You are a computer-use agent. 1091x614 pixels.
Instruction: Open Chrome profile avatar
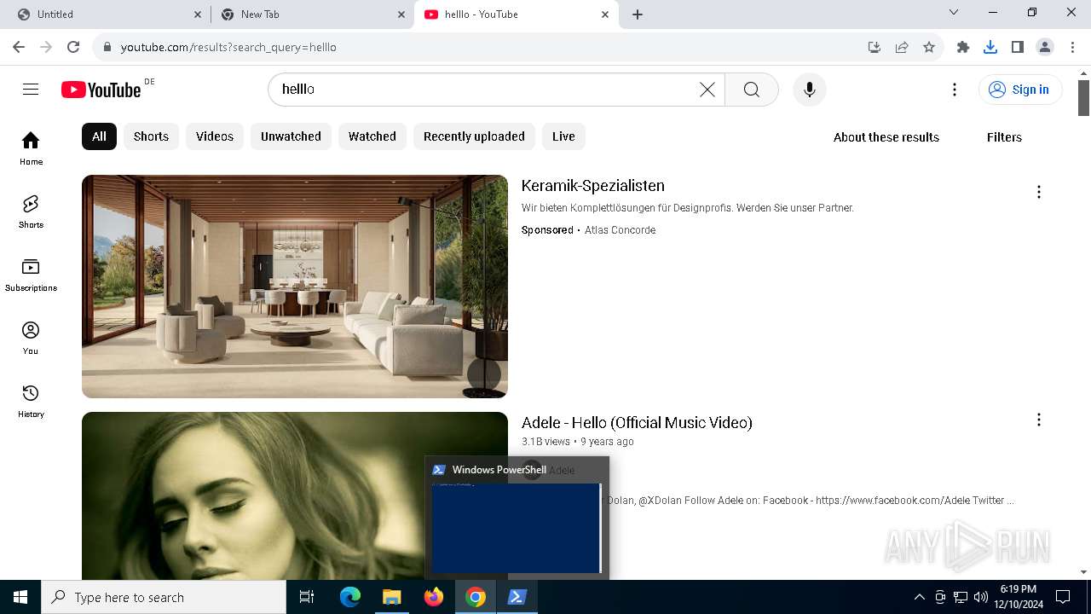point(1045,47)
